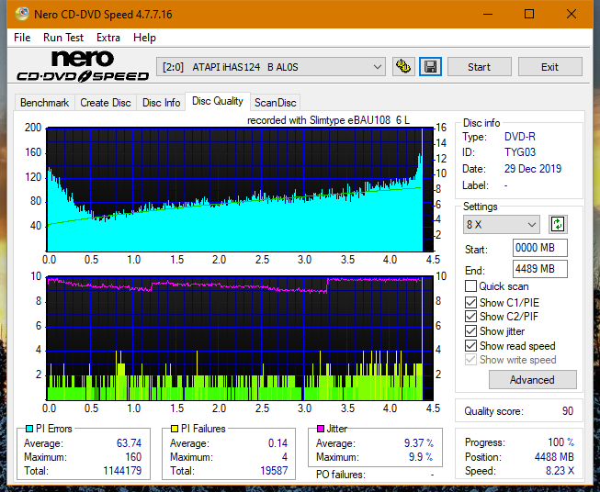The height and width of the screenshot is (492, 600).
Task: Click the disabled Show write speed checkbox
Action: pyautogui.click(x=470, y=360)
